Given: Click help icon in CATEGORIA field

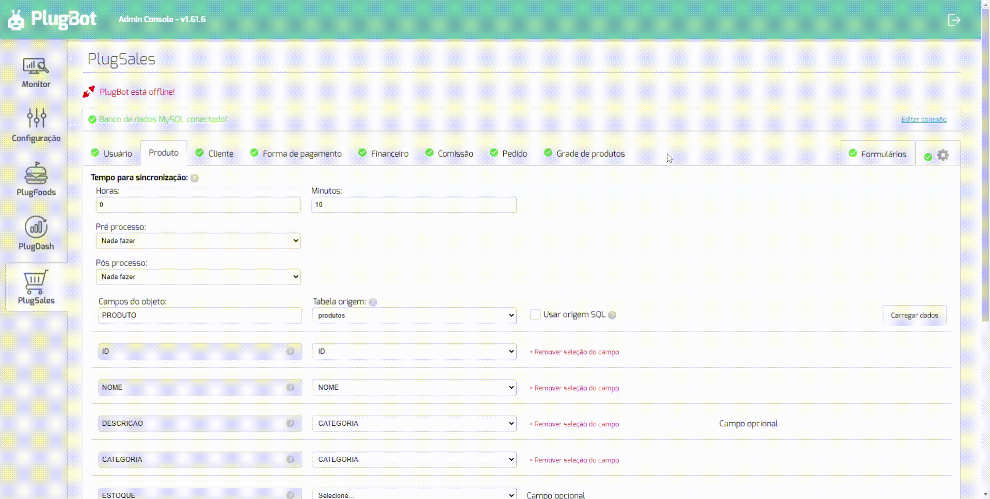Looking at the screenshot, I should tap(291, 460).
